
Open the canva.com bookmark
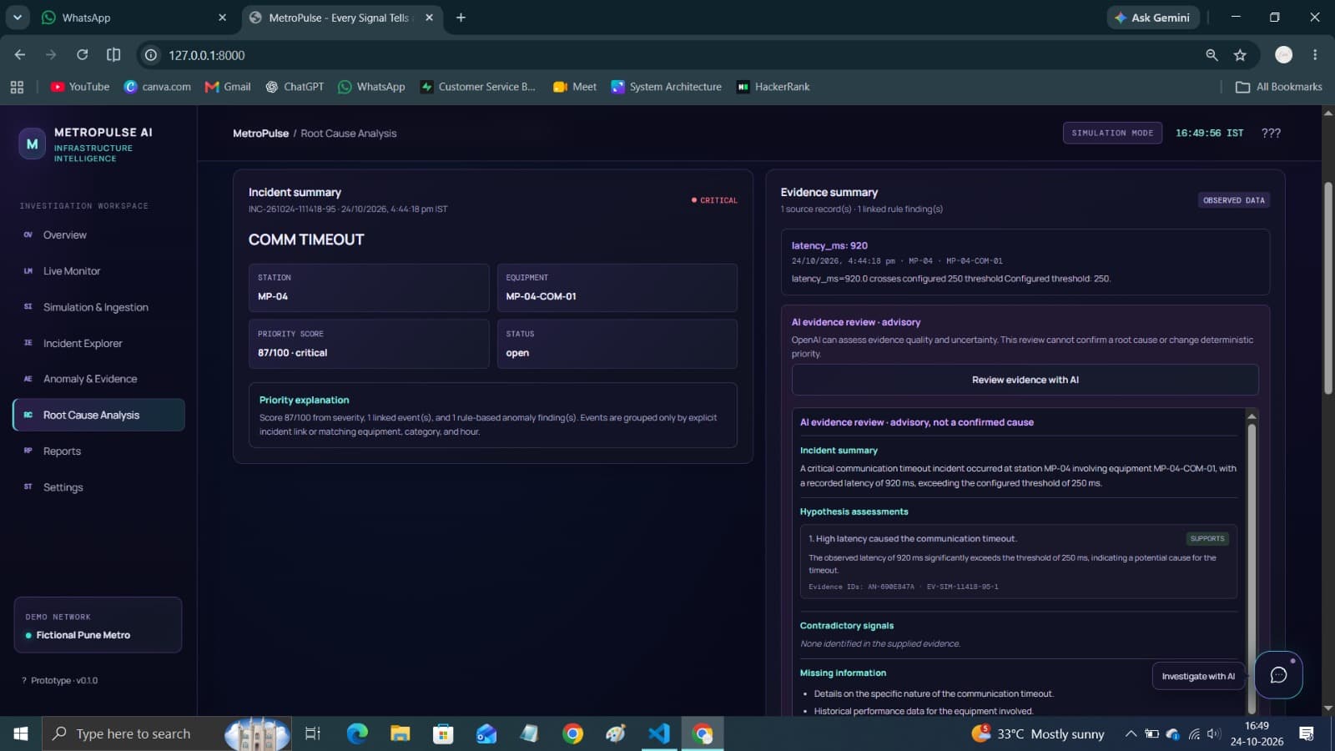coord(158,87)
